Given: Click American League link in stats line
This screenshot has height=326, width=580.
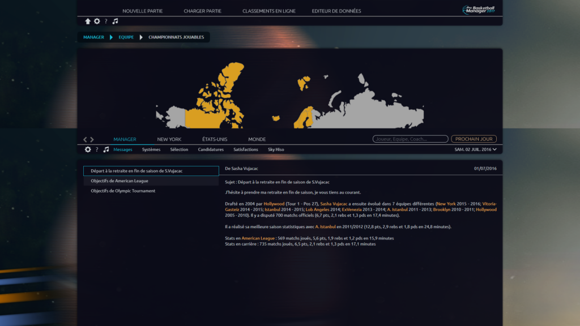Looking at the screenshot, I should point(258,238).
